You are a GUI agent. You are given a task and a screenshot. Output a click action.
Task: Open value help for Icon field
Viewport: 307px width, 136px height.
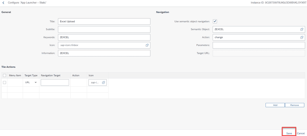coord(147,45)
